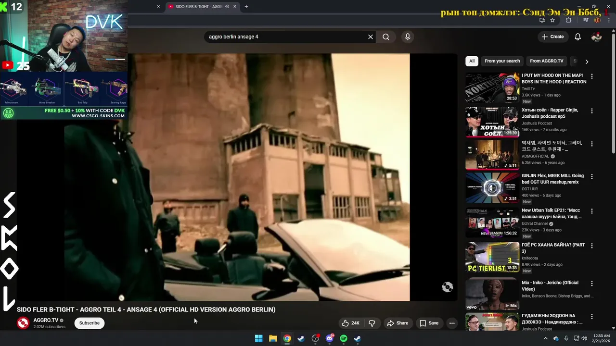Open the Chrome extensions puzzle icon

click(x=568, y=20)
